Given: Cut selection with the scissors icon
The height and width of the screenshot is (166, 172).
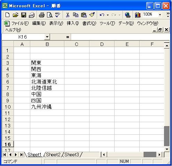Looking at the screenshot, I should coord(68,15).
